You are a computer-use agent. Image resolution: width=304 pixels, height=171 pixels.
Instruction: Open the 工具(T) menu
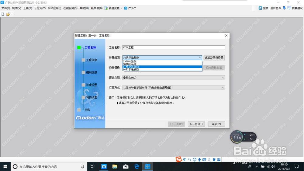(28, 8)
